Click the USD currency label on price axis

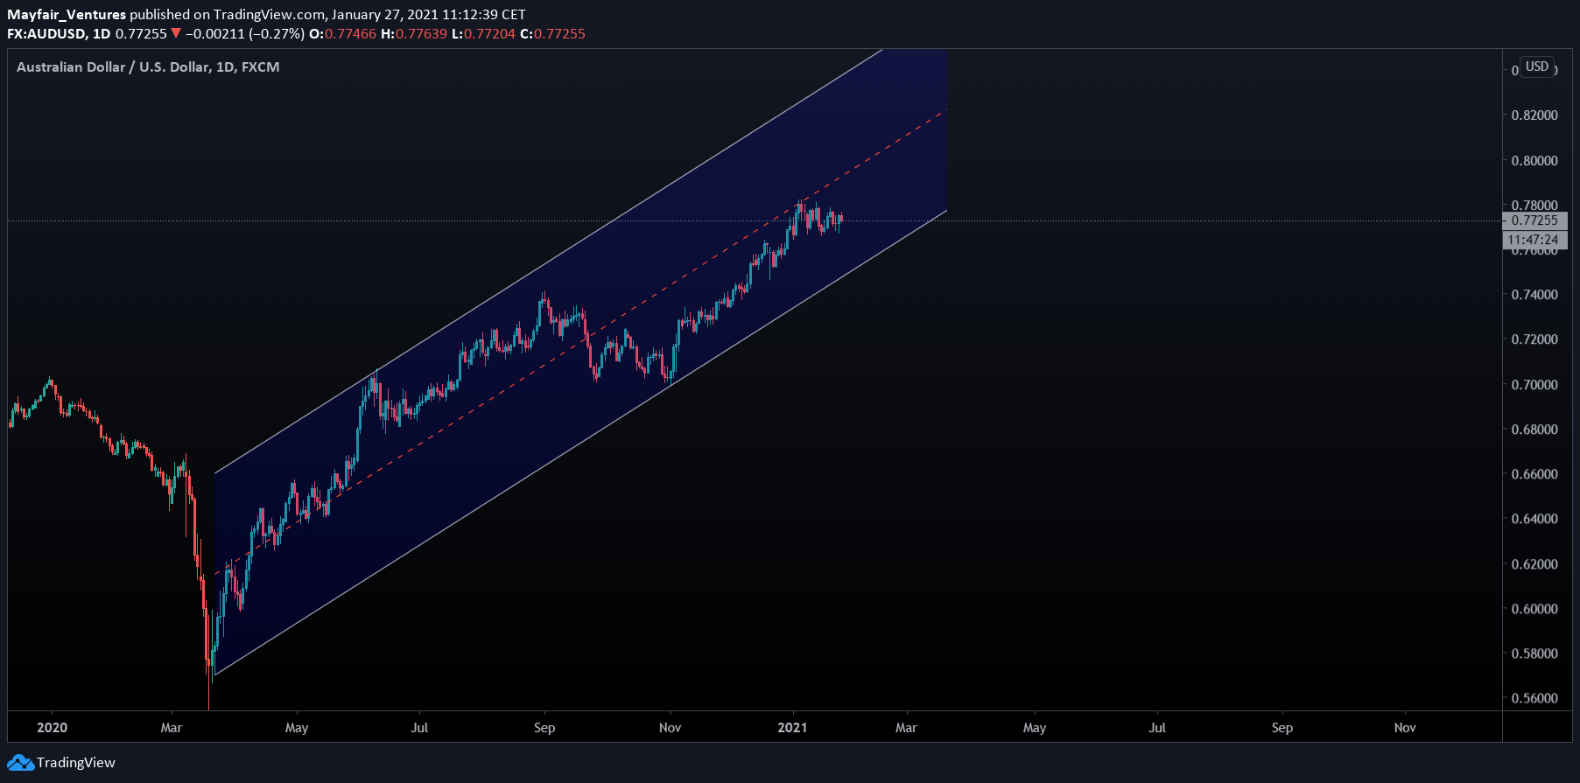tap(1537, 66)
